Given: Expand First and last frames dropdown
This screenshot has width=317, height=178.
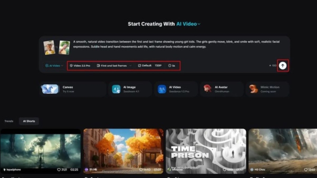Looking at the screenshot, I should (114, 66).
